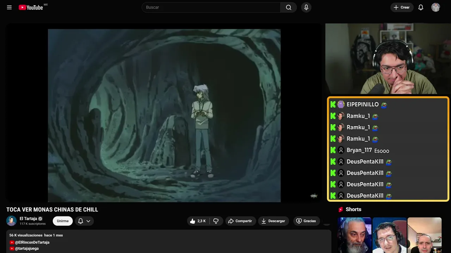Click the streamer webcam feed
The width and height of the screenshot is (451, 253).
388,59
